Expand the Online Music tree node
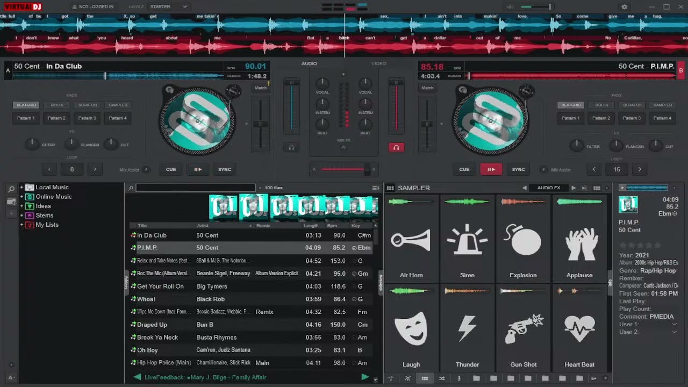688x387 pixels. 22,197
